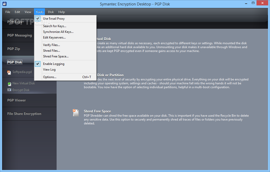Expand the PGP Messaging sidebar section

[19, 35]
